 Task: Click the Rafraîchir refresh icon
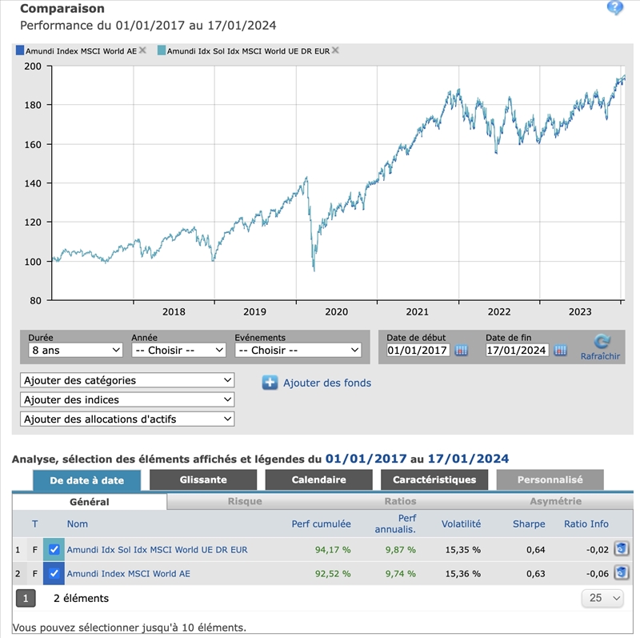(600, 342)
